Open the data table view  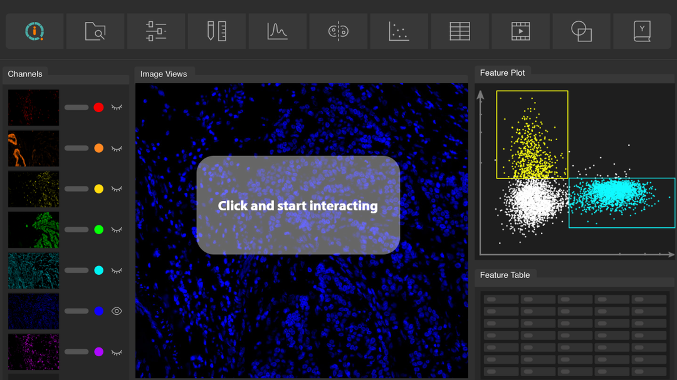(459, 31)
